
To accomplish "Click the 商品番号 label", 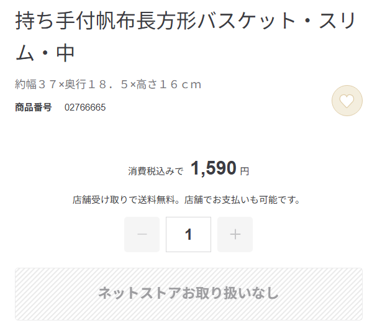I will click(34, 107).
